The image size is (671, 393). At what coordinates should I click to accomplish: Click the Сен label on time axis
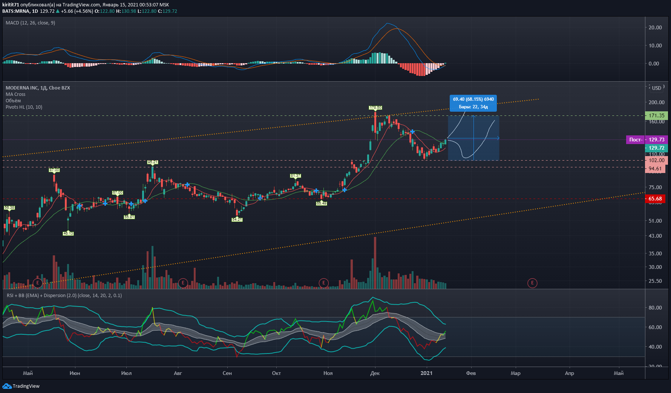pos(227,373)
